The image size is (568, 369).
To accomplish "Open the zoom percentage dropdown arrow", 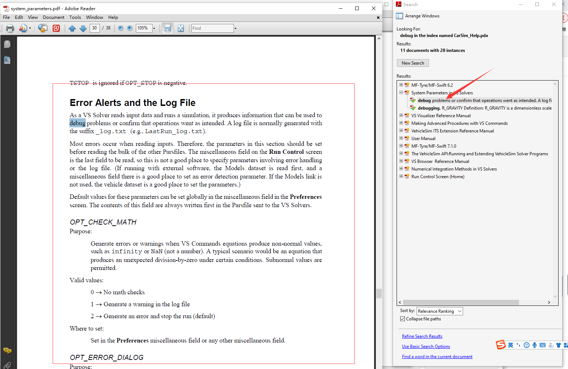I will point(154,28).
